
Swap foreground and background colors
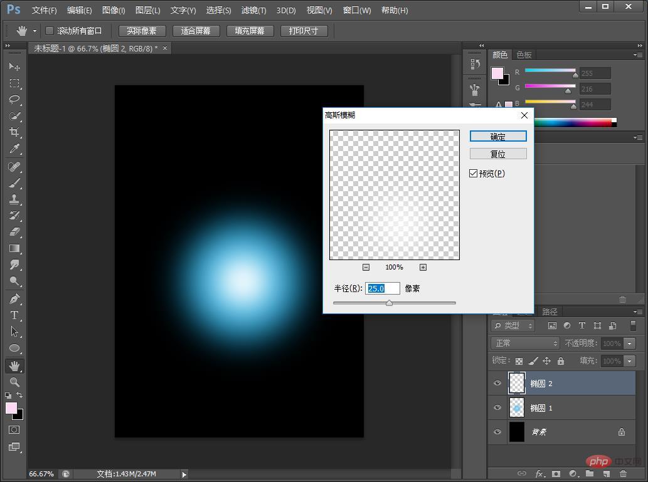19,395
